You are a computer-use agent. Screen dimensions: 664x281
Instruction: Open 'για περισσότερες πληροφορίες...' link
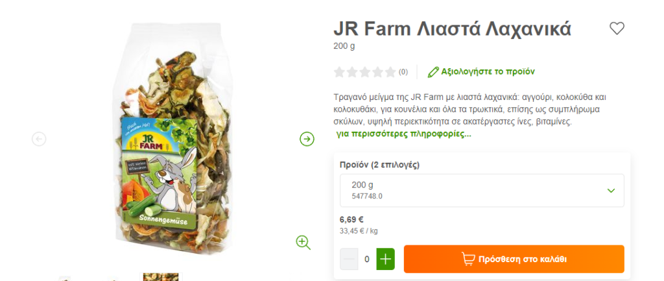(x=403, y=134)
